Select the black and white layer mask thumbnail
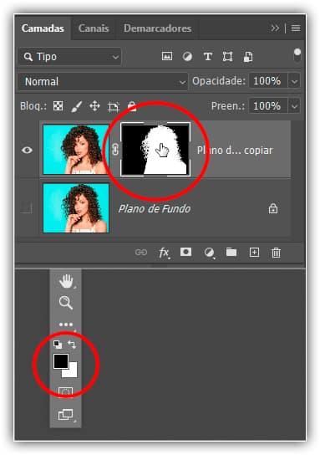The width and height of the screenshot is (320, 455). tap(155, 149)
